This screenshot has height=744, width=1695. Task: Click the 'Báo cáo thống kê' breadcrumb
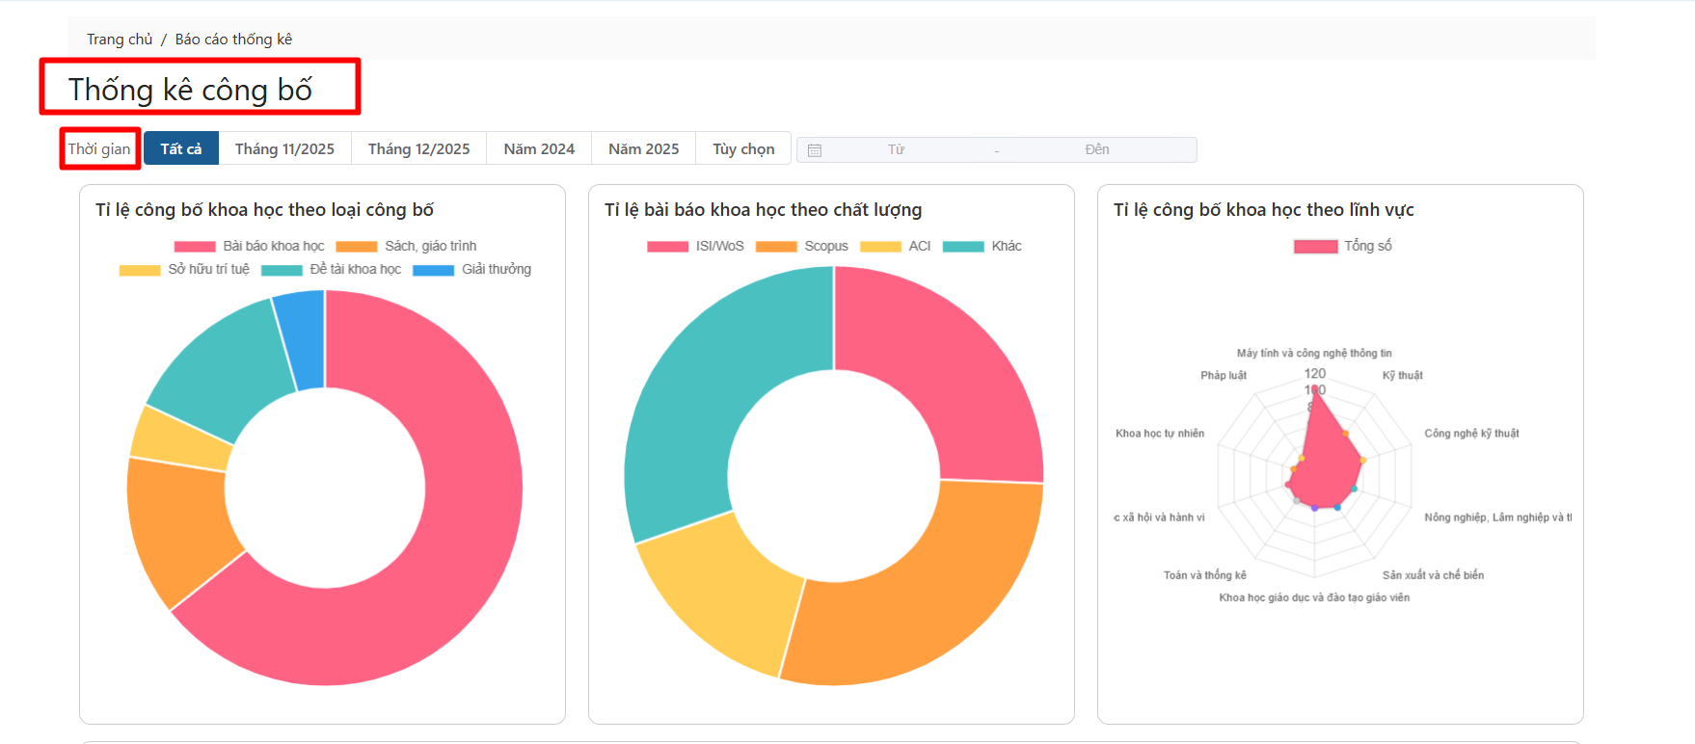[x=233, y=40]
